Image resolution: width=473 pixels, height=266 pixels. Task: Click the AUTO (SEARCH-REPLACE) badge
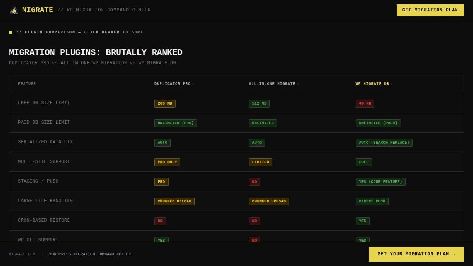pyautogui.click(x=384, y=143)
